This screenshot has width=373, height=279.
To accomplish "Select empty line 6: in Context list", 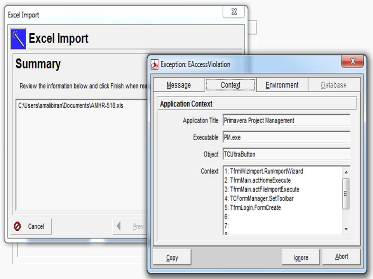I will (227, 217).
